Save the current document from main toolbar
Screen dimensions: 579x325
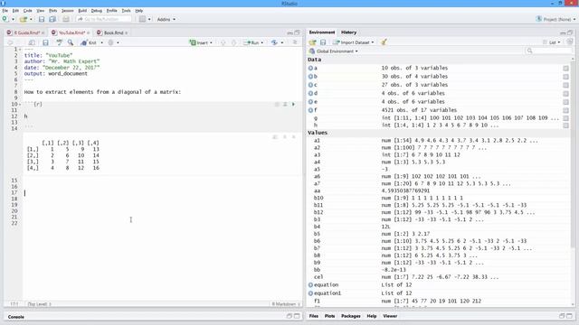42,19
